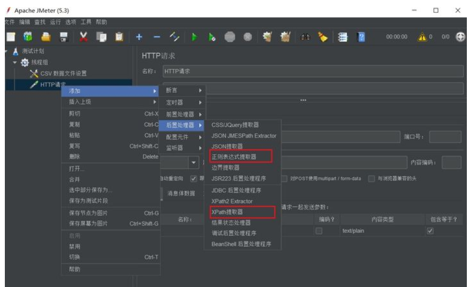Choose JSON JMESPath Extractor

(242, 135)
